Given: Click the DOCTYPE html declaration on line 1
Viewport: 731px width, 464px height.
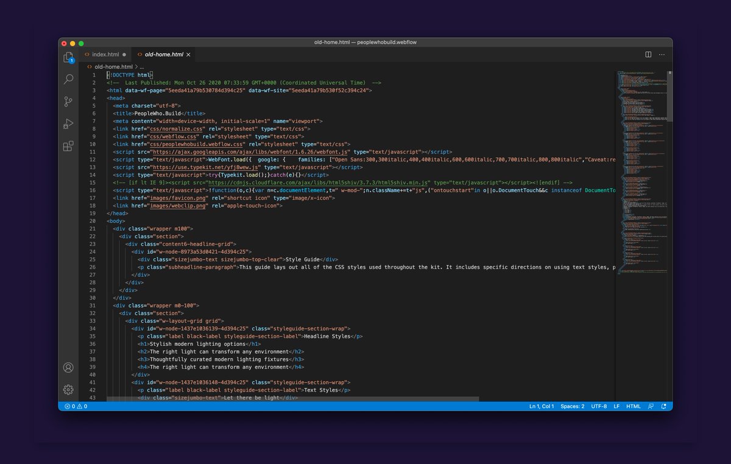Looking at the screenshot, I should (x=130, y=75).
